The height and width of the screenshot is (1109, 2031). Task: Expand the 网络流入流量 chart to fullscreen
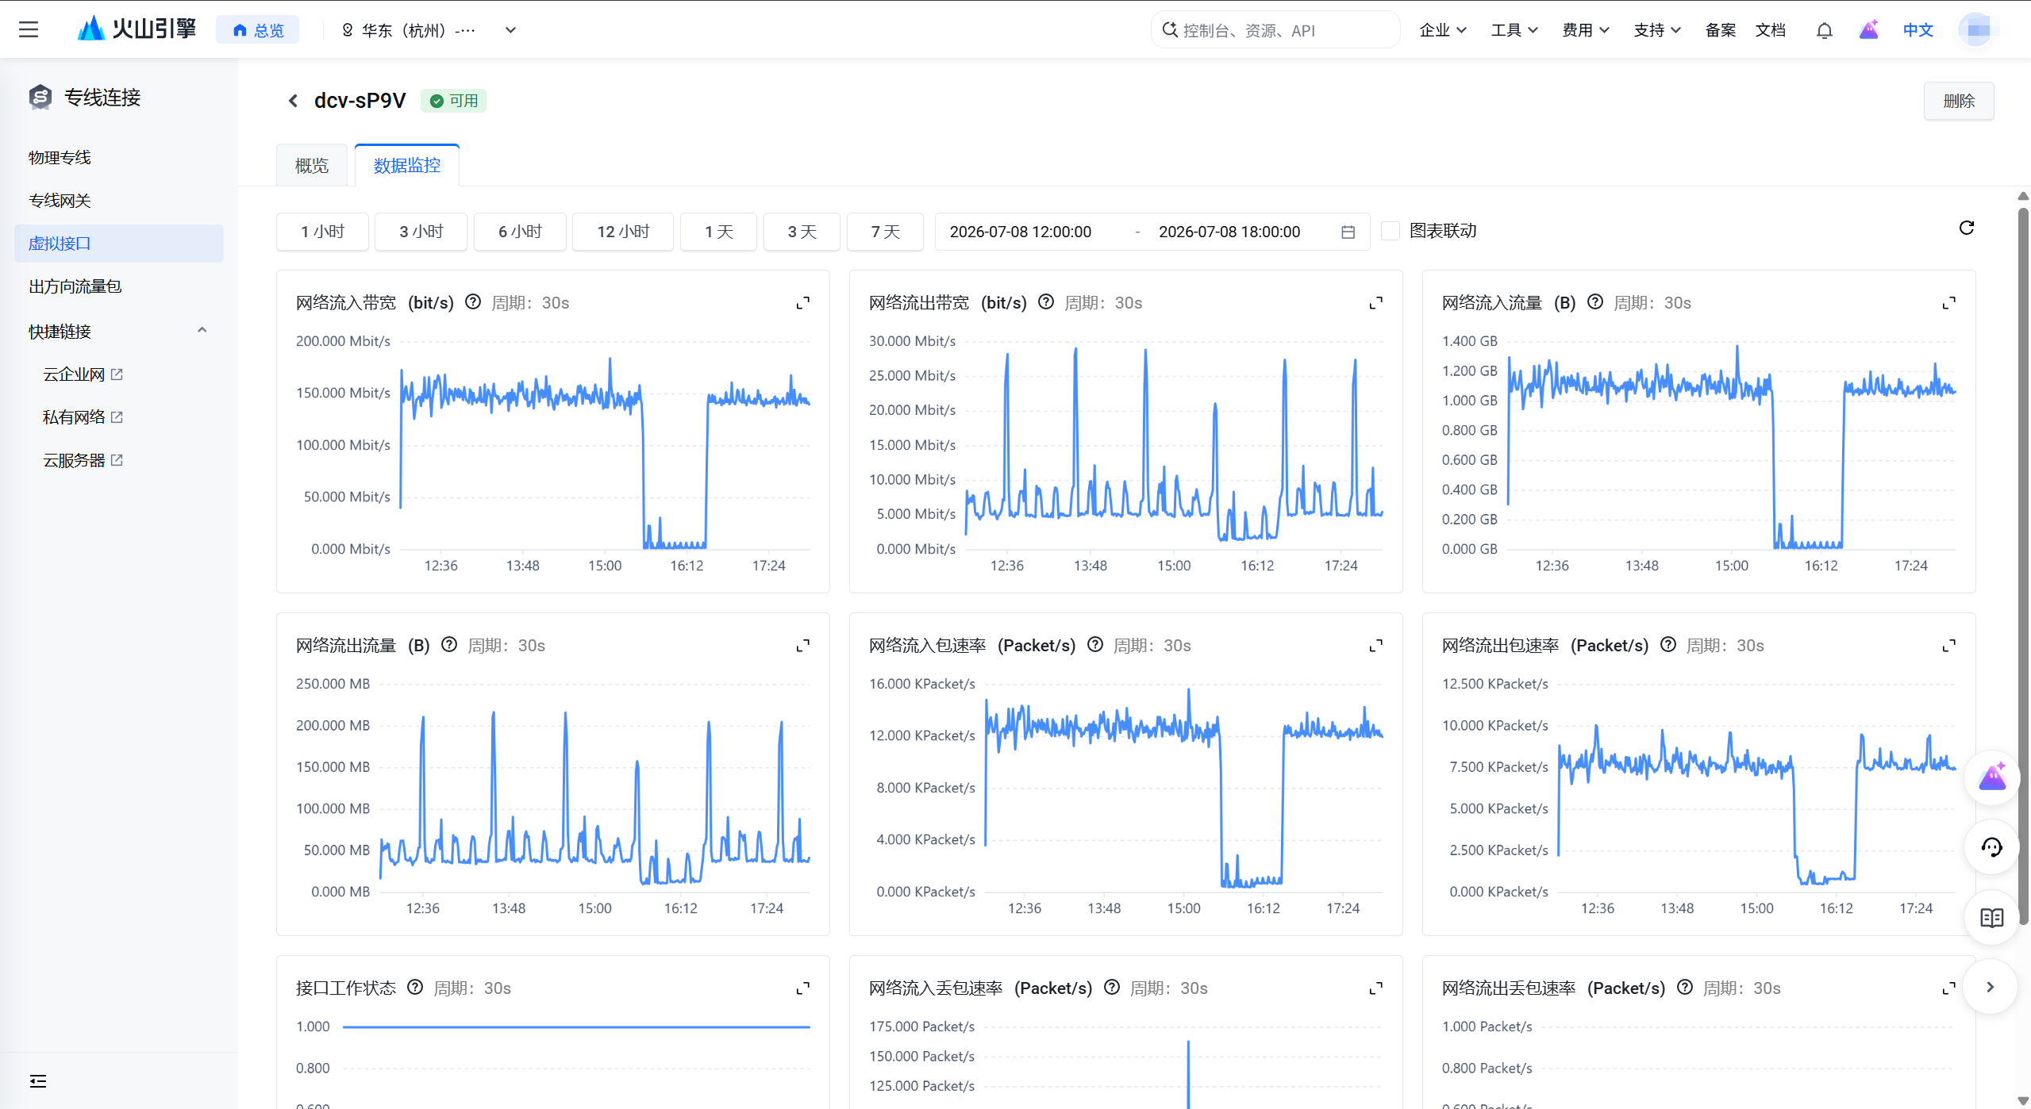(x=1949, y=303)
